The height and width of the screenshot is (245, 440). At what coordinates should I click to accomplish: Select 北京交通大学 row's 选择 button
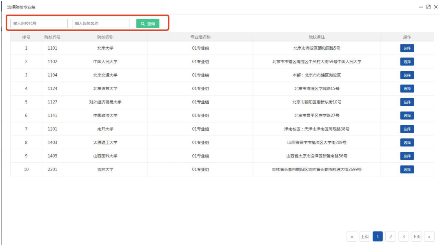point(407,75)
